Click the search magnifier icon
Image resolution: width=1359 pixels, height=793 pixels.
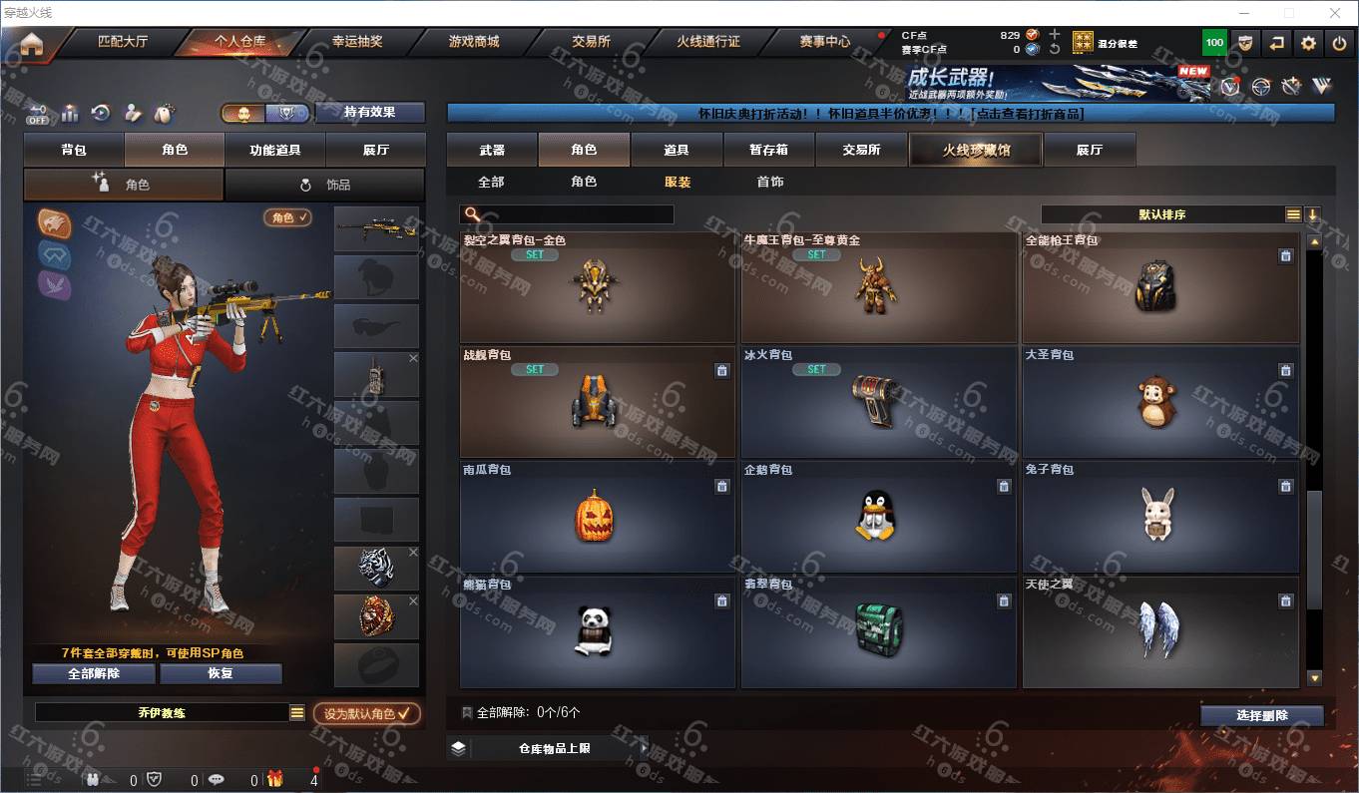(473, 214)
